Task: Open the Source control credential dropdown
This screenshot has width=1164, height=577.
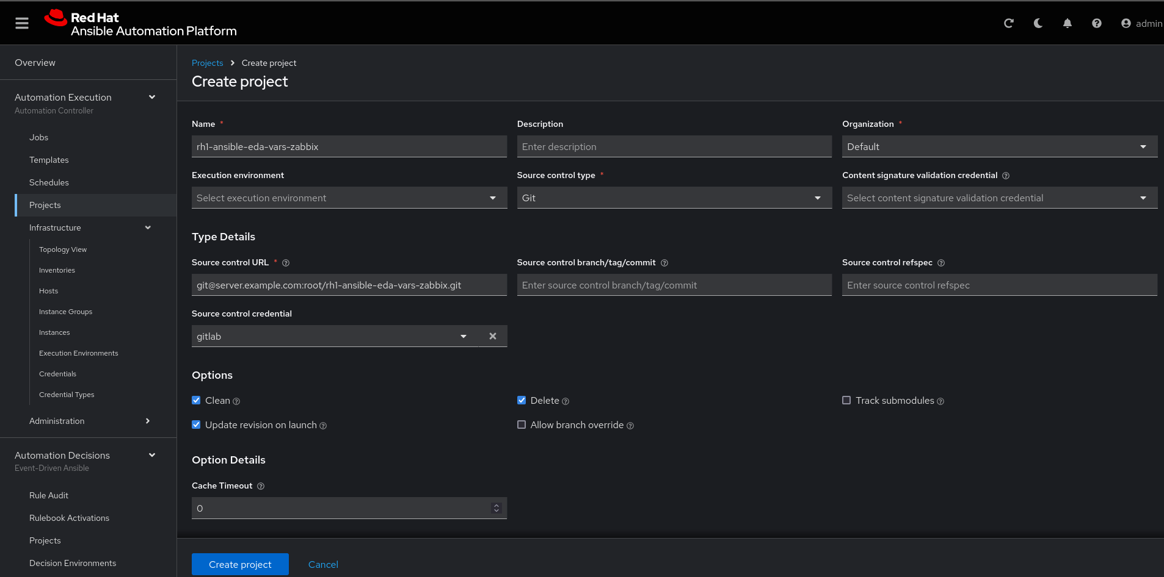Action: click(335, 336)
